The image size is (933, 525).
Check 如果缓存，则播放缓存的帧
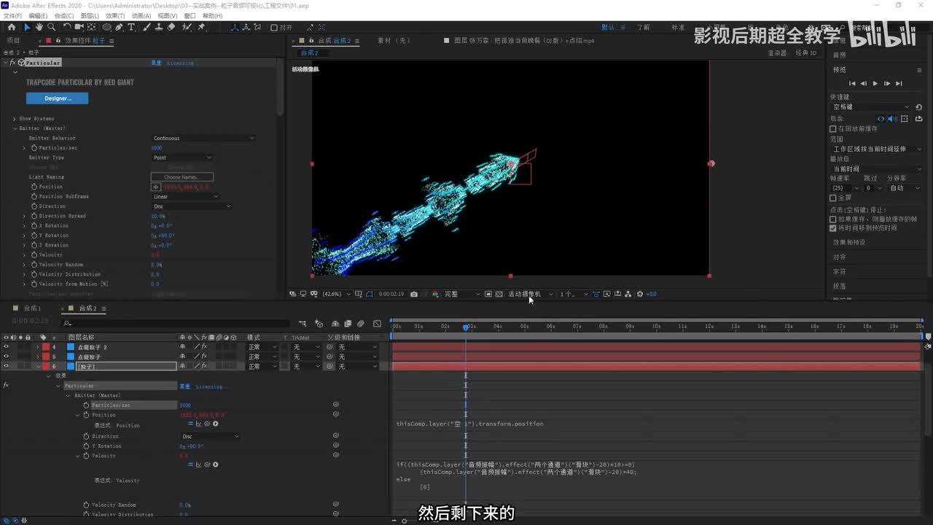(833, 219)
